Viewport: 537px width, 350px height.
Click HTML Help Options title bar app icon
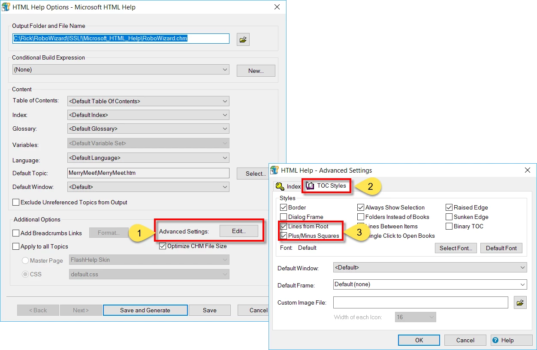tap(7, 7)
